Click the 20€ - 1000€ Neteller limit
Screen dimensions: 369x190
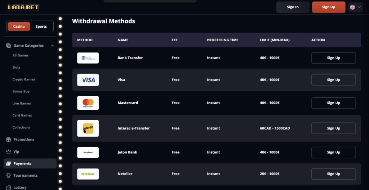click(270, 174)
